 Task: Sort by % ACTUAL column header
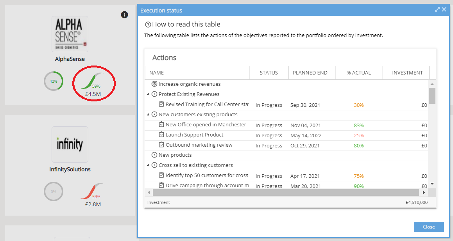point(358,73)
